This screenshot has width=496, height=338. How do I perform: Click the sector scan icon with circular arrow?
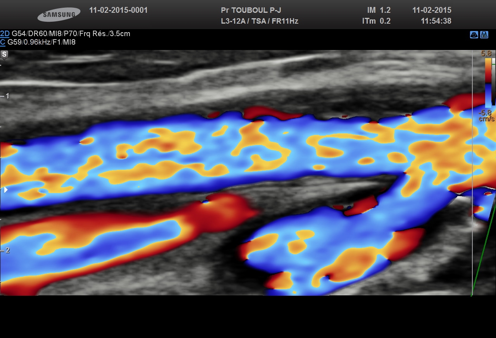point(474,35)
